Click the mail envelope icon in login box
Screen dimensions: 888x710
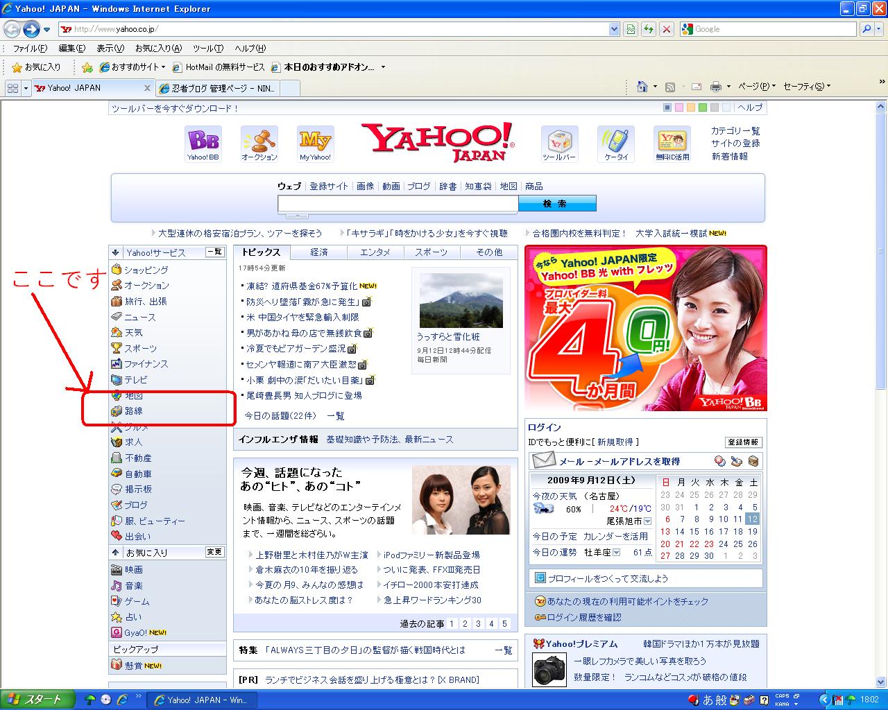click(x=544, y=460)
